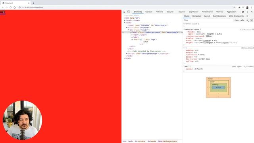Select the input checkbox menu-toggle node
Image resolution: width=254 pixels, height=143 pixels.
(148, 25)
